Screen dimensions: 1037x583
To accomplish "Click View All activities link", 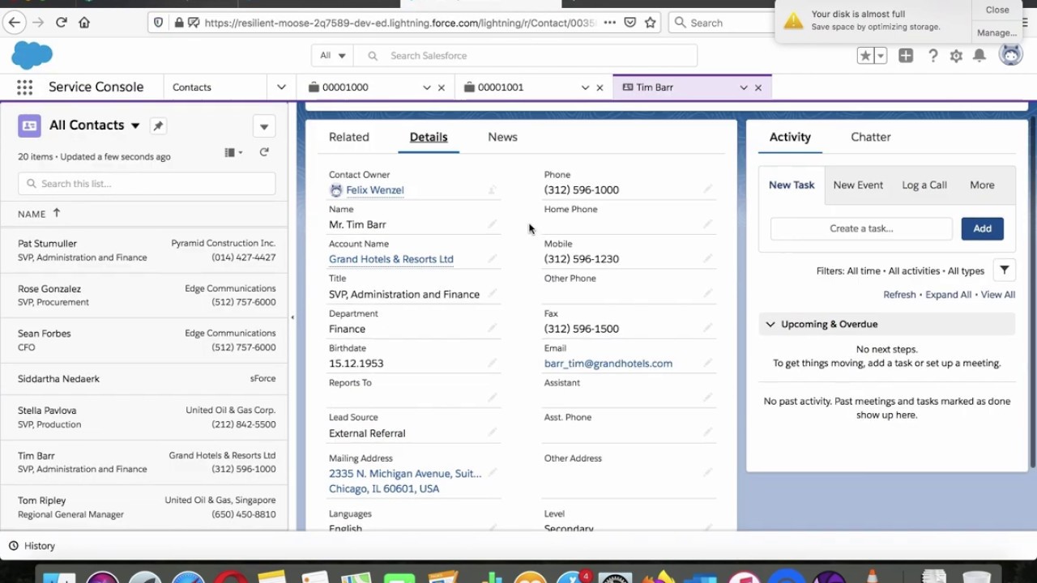I will click(x=998, y=295).
